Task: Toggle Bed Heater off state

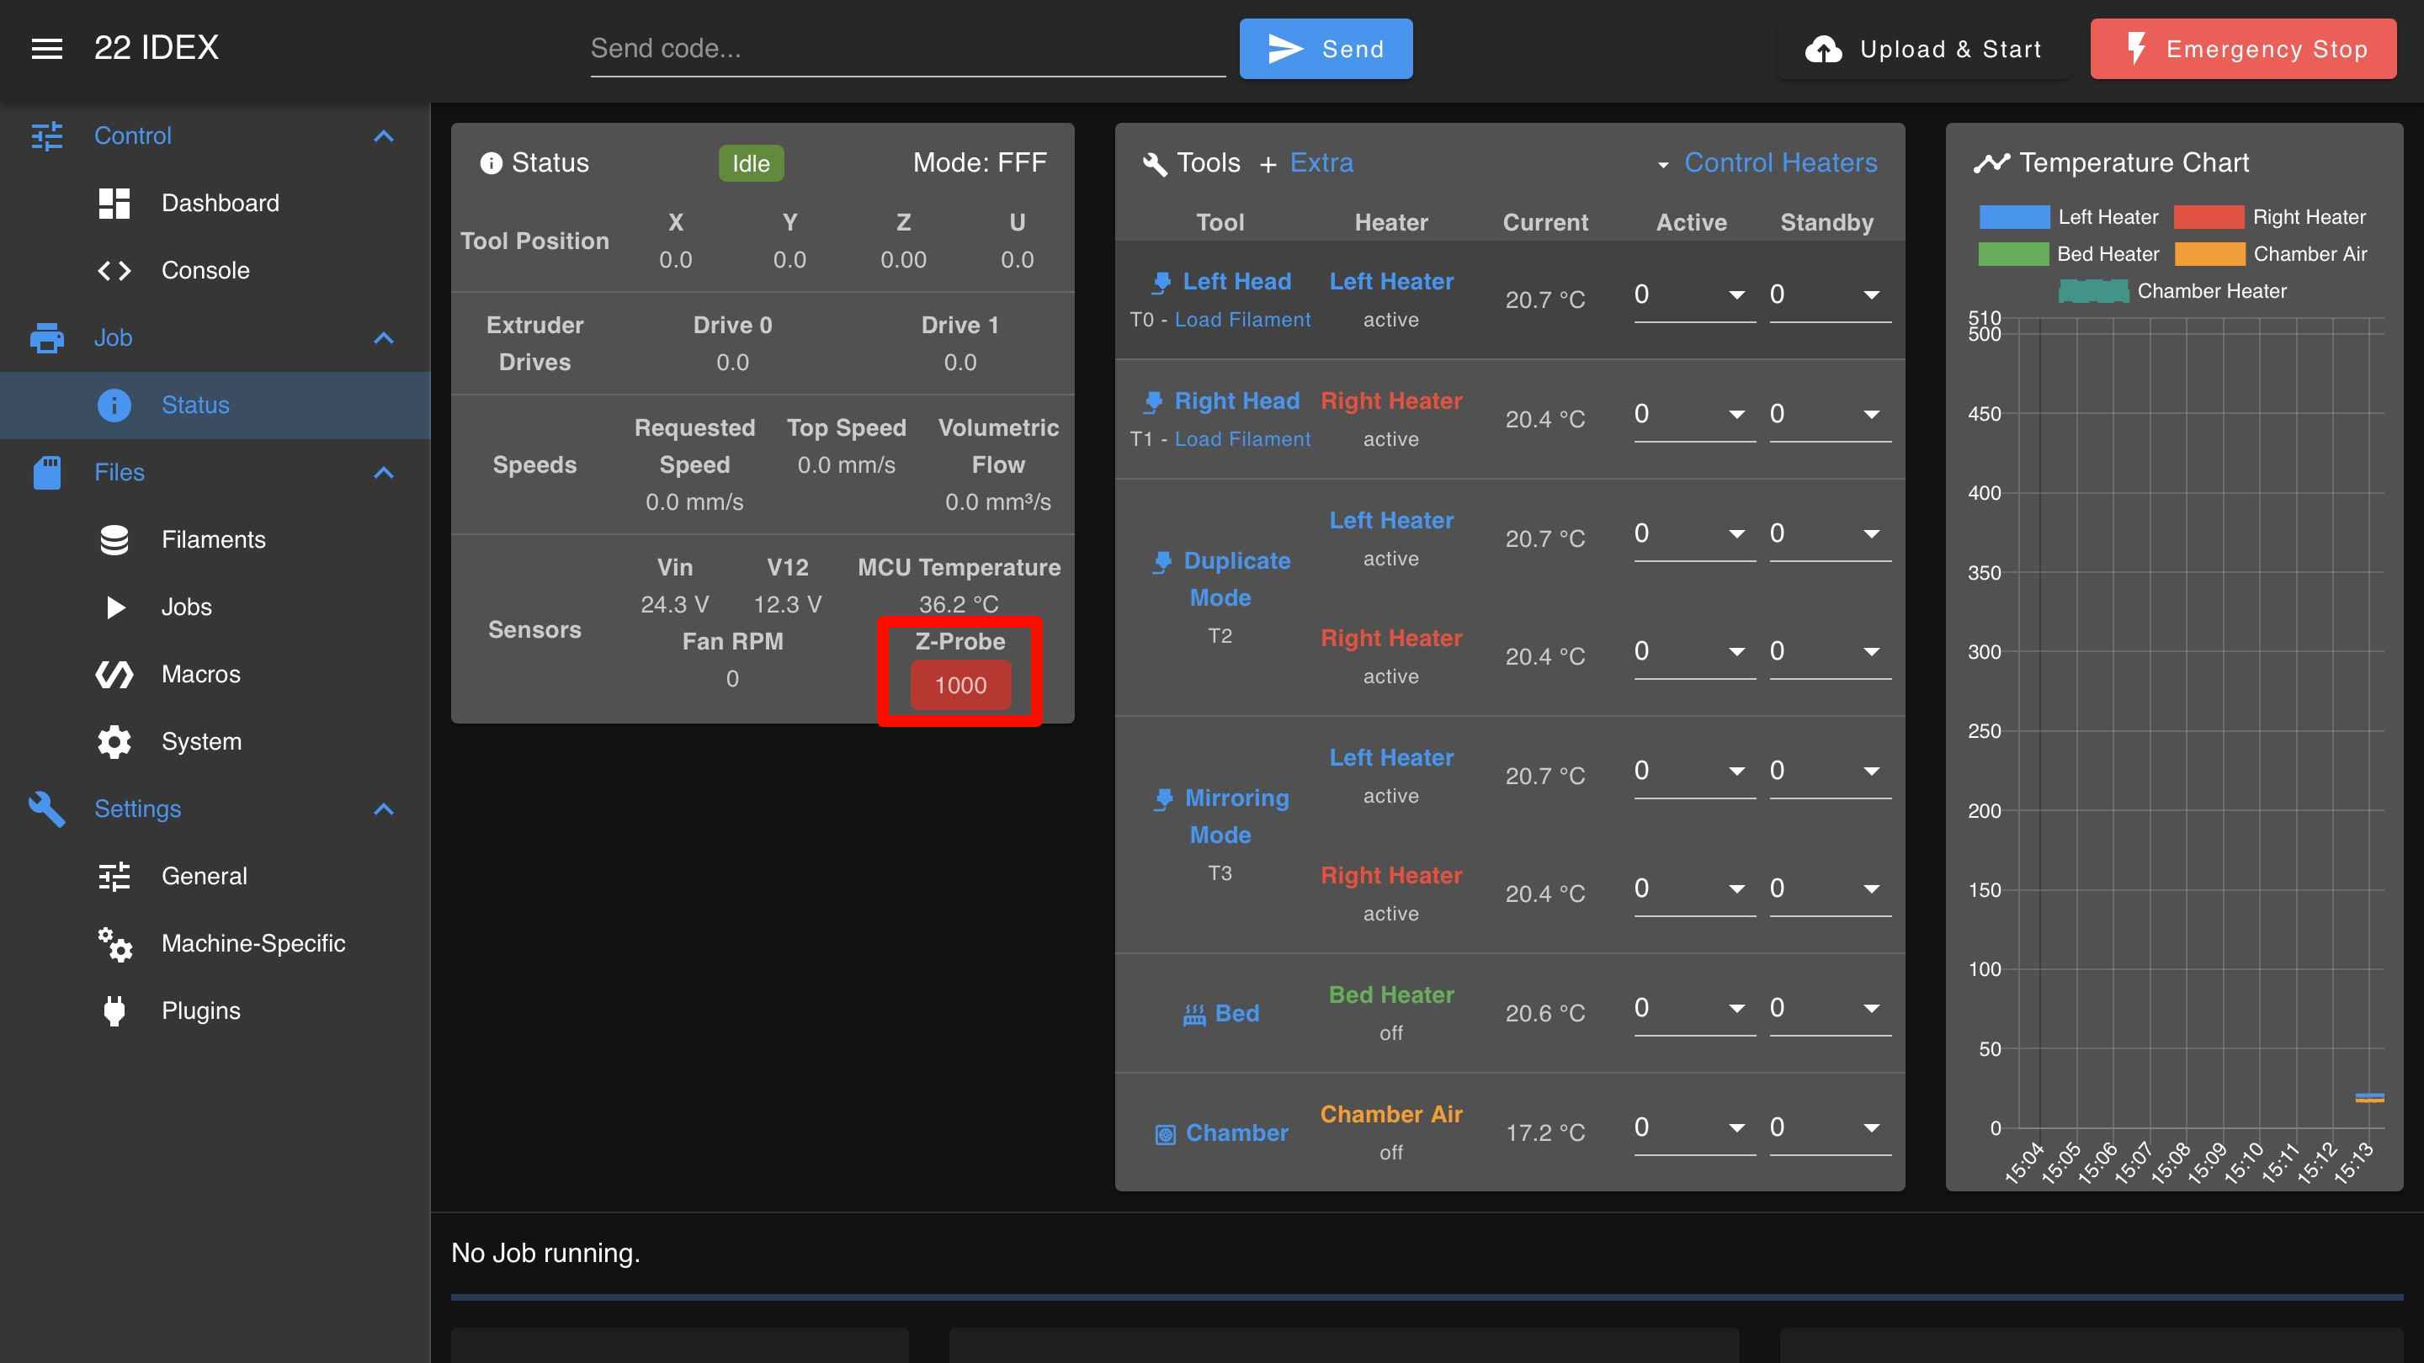Action: pos(1390,1033)
